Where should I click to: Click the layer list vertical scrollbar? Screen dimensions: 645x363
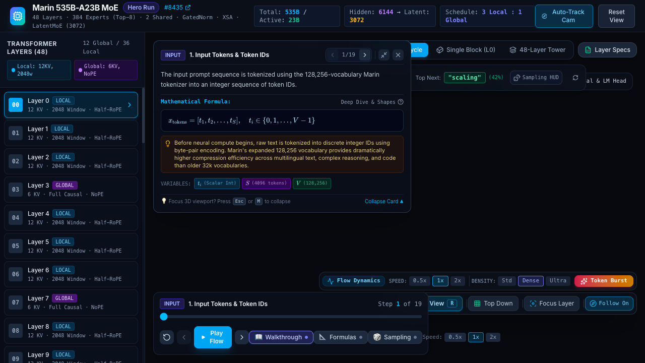pyautogui.click(x=143, y=116)
